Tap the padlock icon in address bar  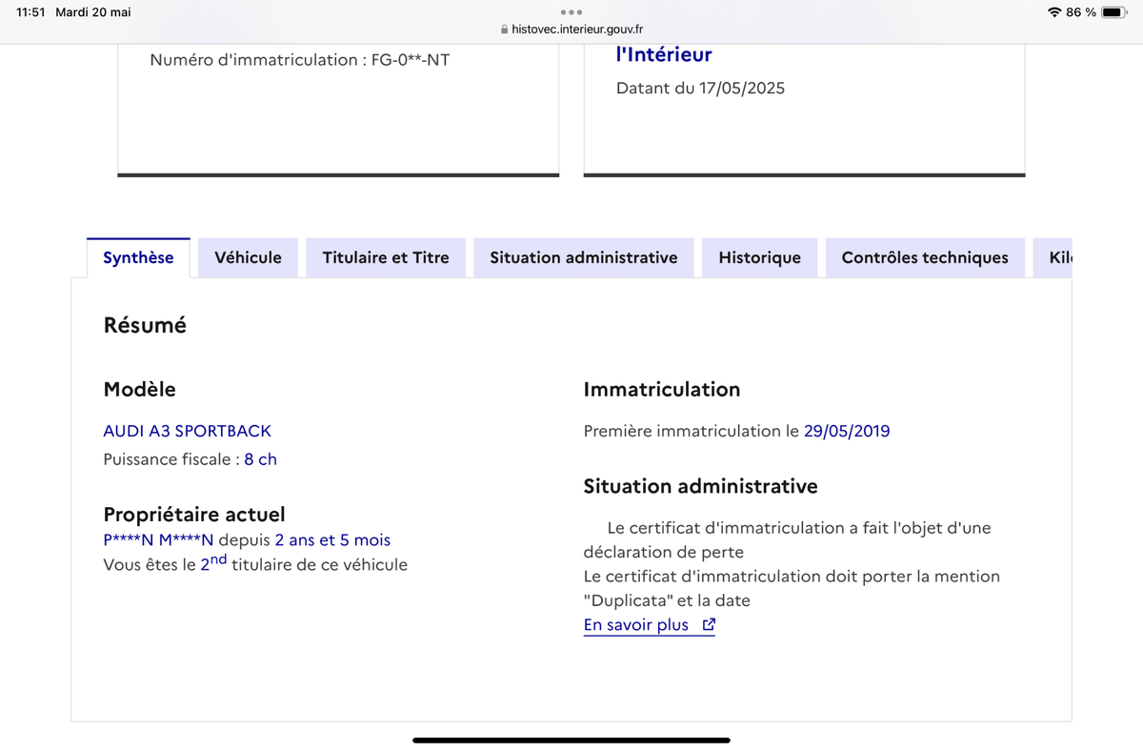click(505, 30)
